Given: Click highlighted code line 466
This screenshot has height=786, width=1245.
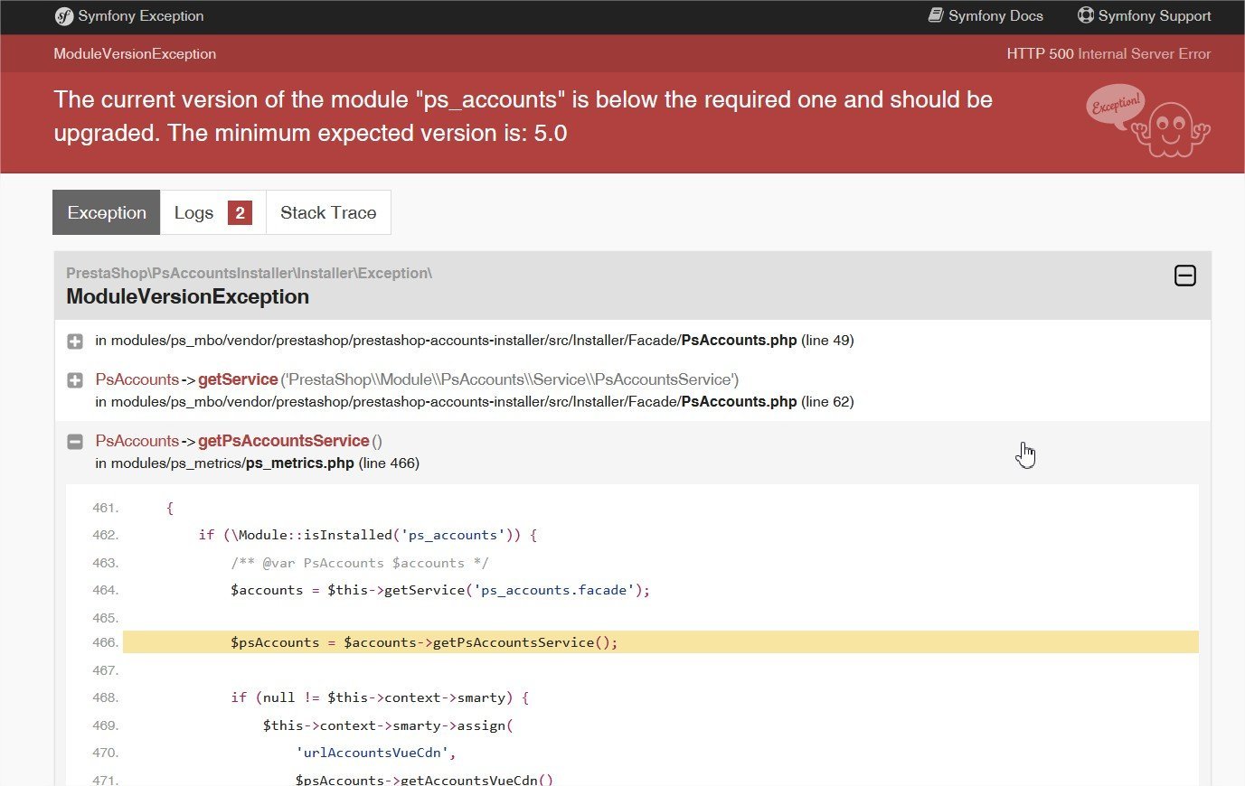Looking at the screenshot, I should click(x=661, y=642).
